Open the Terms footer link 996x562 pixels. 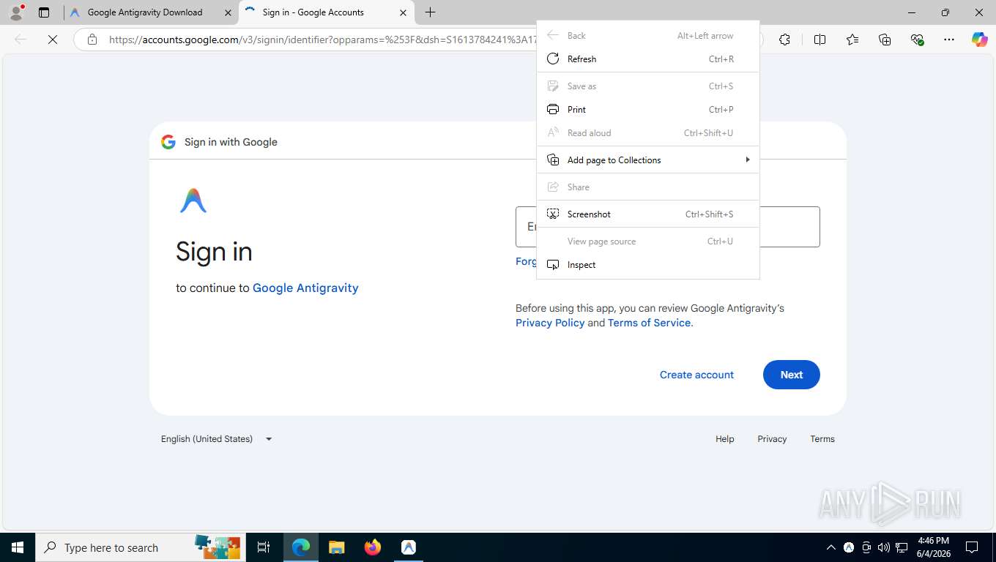(x=822, y=439)
